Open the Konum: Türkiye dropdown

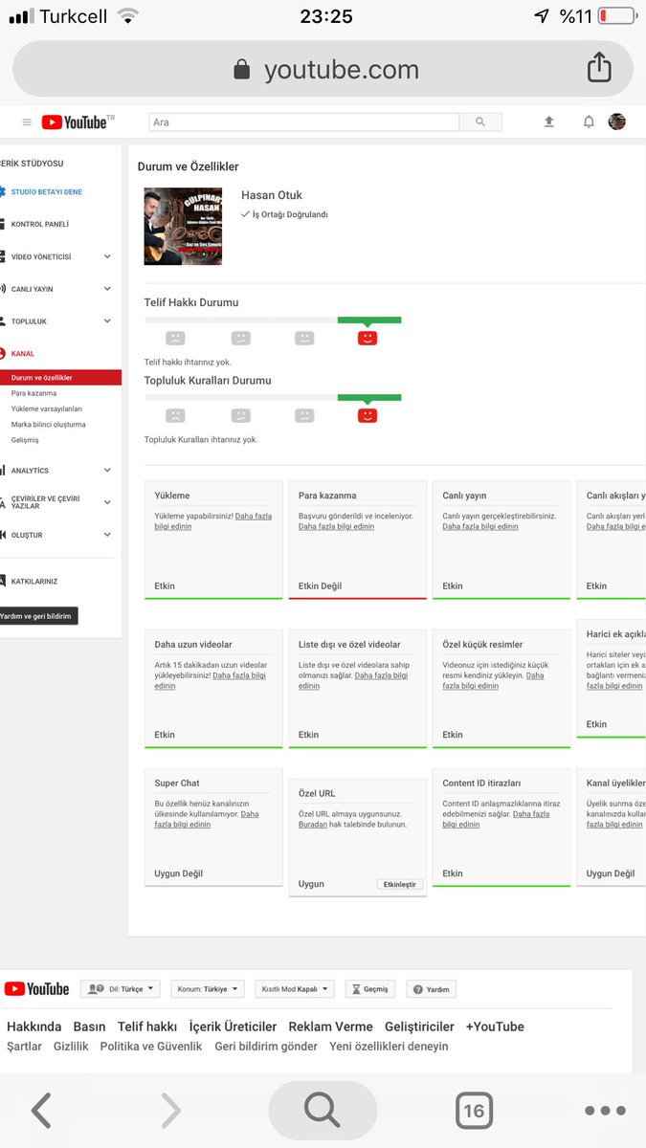click(x=208, y=989)
